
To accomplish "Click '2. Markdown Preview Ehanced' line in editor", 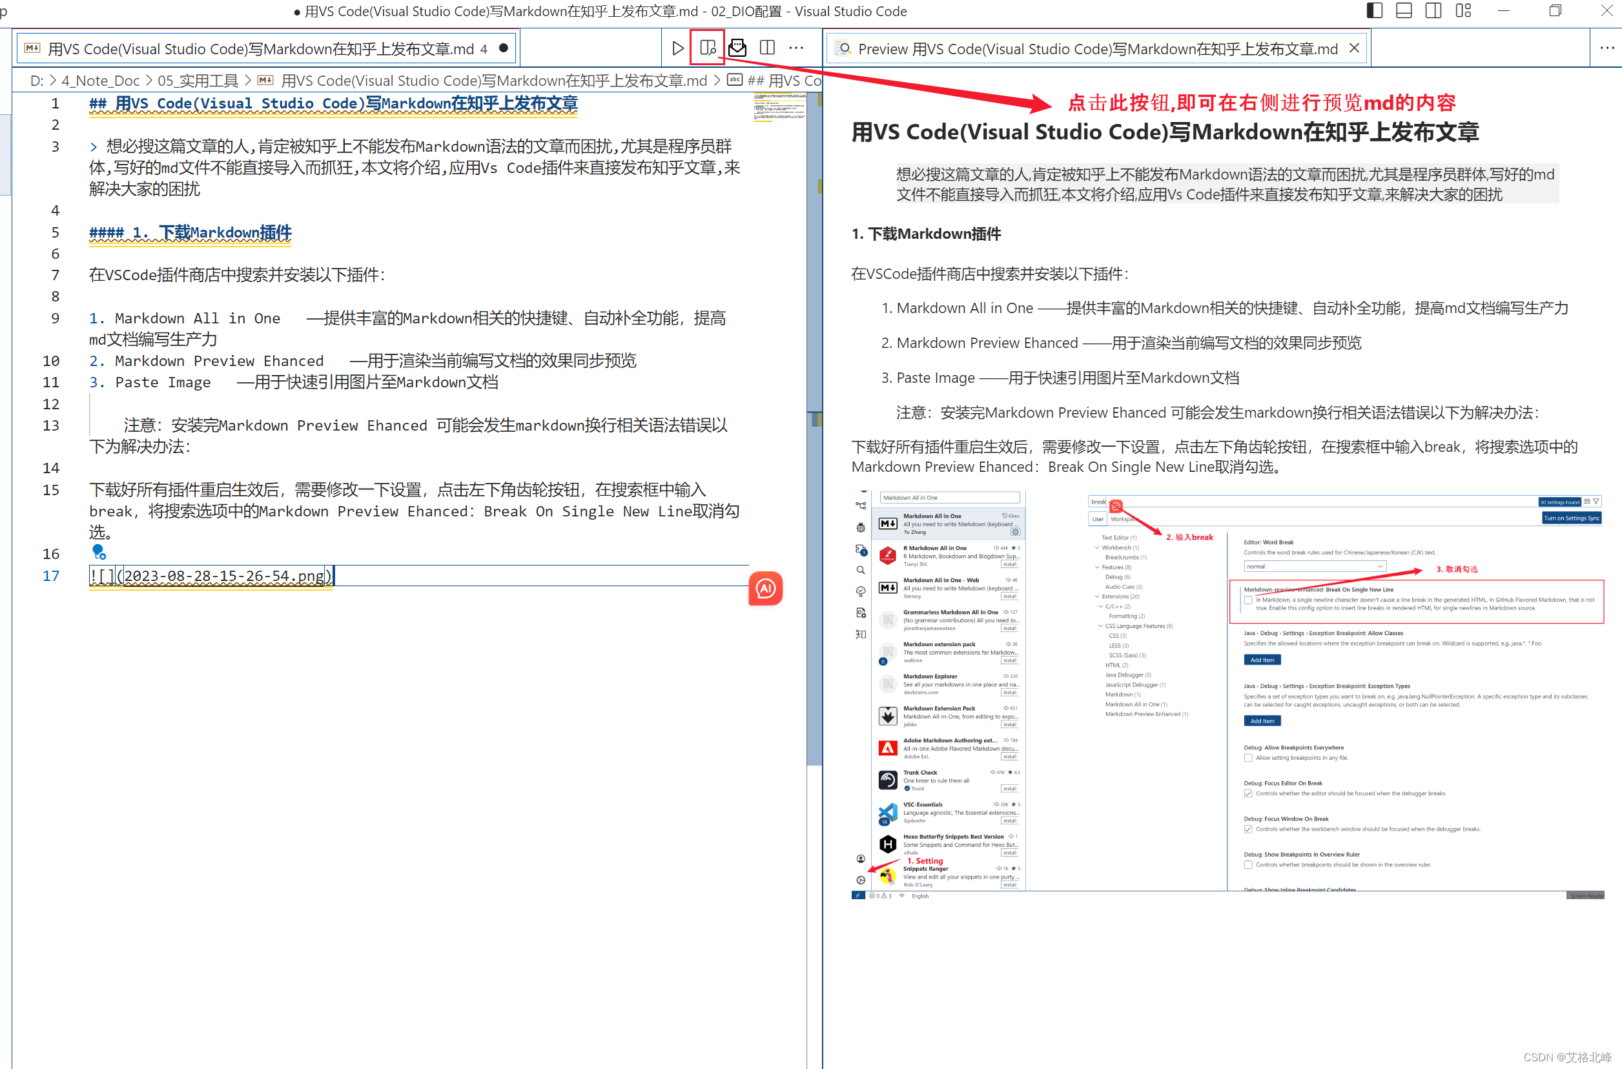I will click(363, 361).
